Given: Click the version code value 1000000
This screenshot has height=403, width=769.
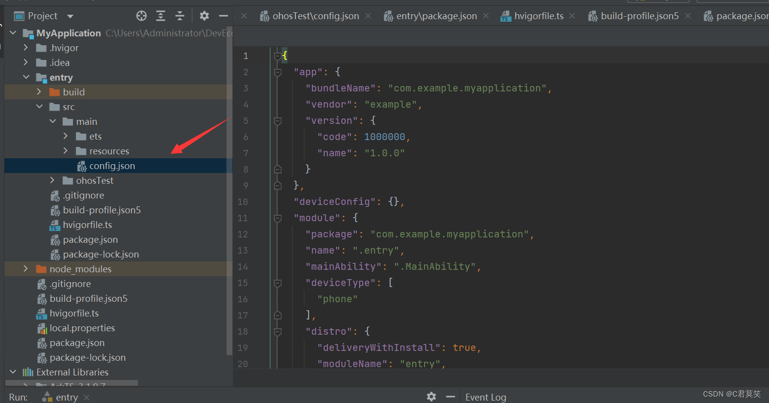Looking at the screenshot, I should (385, 137).
